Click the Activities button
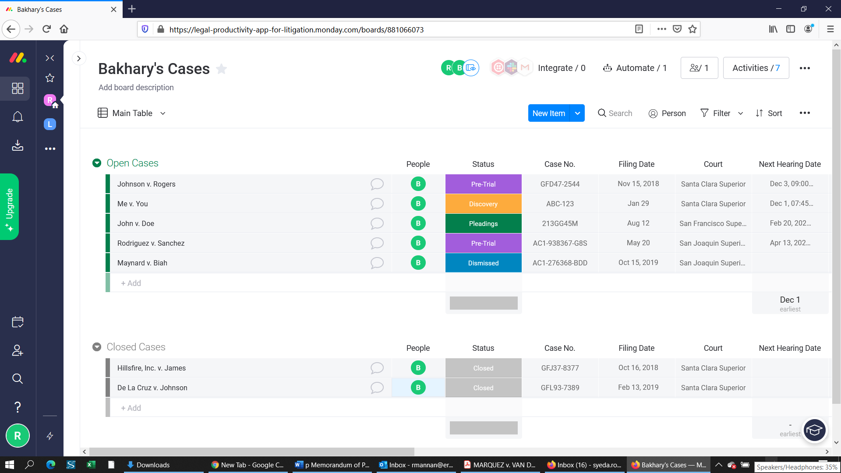Screen dimensions: 841x473 756,68
